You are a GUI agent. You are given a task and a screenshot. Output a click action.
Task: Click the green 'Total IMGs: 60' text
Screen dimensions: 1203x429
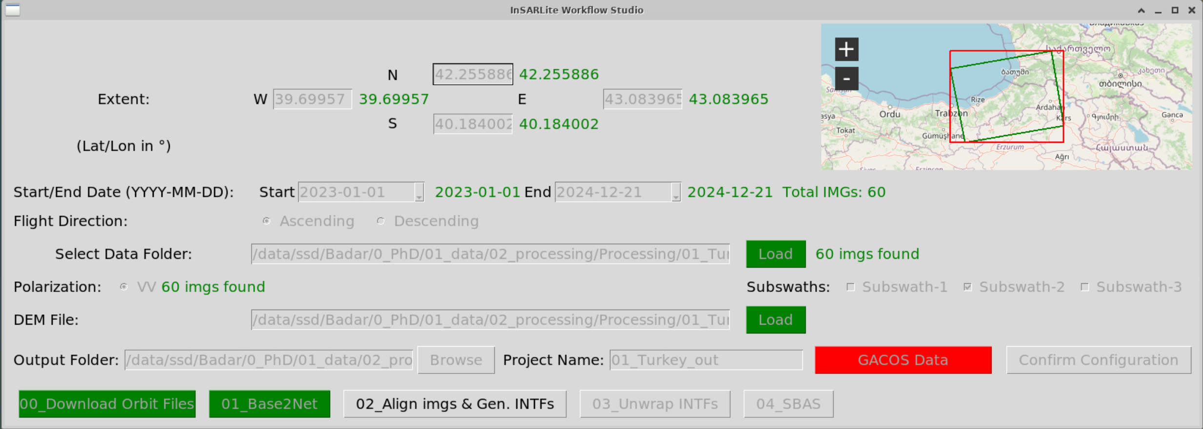tap(834, 192)
